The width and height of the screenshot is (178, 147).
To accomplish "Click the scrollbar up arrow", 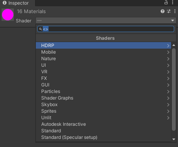I will [x=174, y=45].
